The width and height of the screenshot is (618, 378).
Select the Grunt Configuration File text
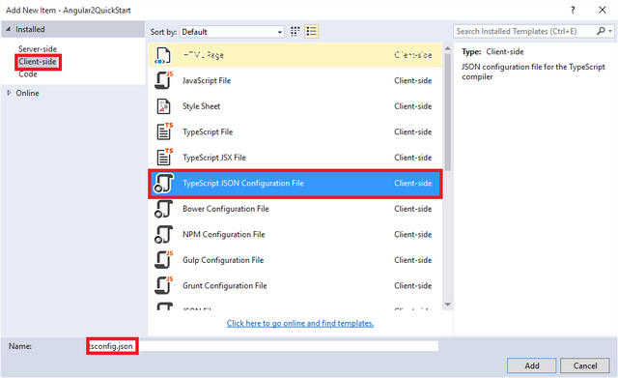point(225,285)
